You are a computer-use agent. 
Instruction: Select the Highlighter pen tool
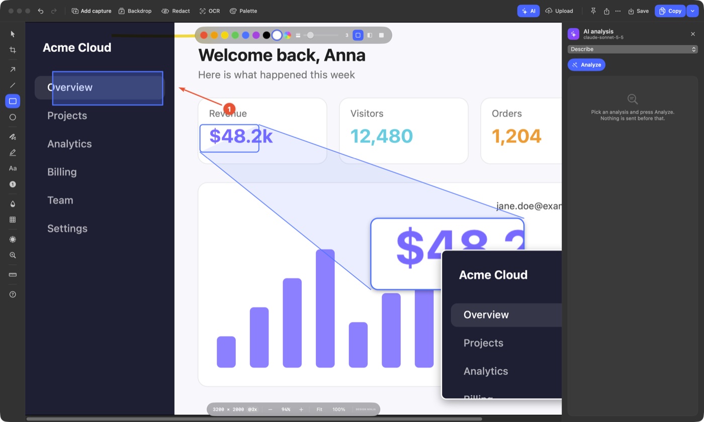coord(13,152)
